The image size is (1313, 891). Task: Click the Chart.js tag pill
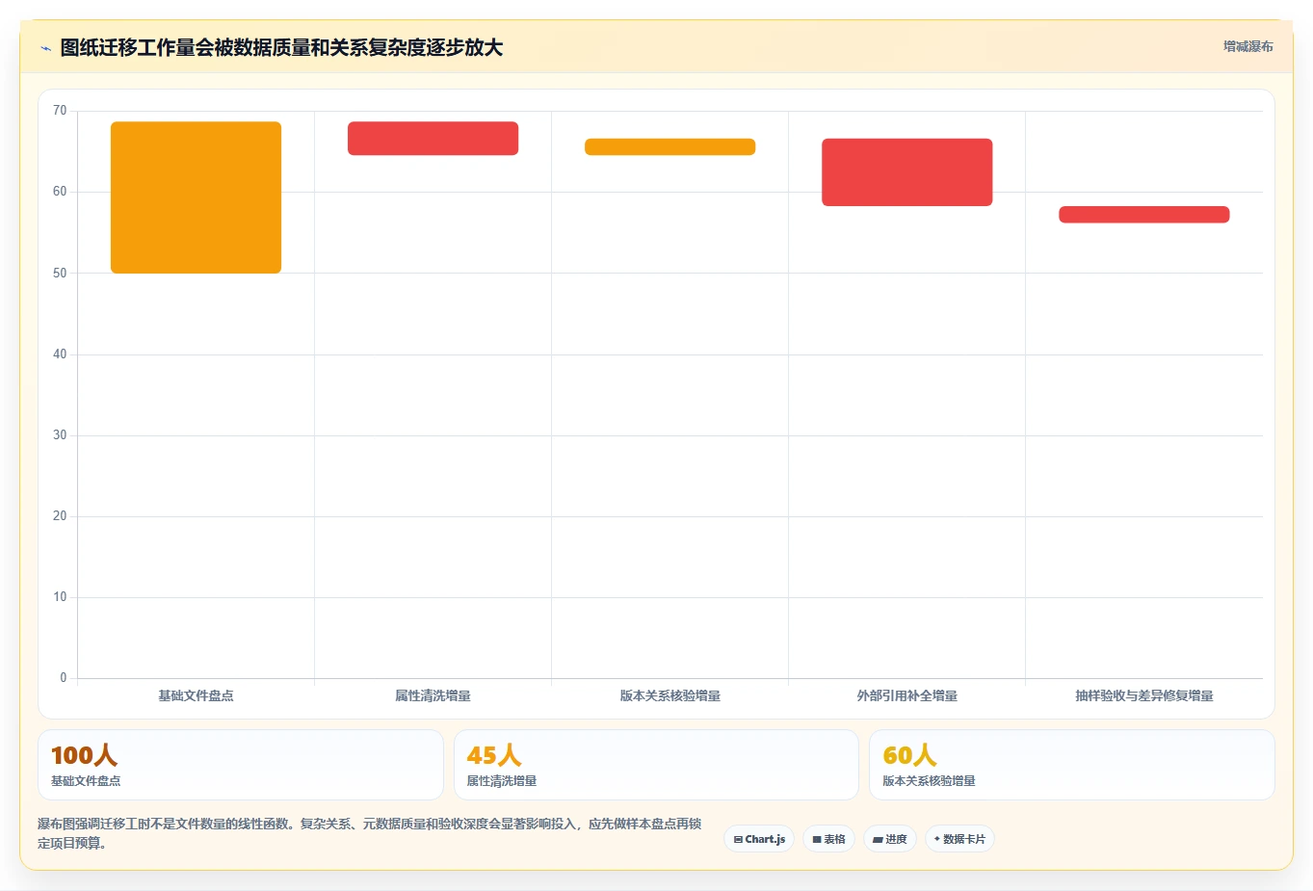(x=759, y=839)
